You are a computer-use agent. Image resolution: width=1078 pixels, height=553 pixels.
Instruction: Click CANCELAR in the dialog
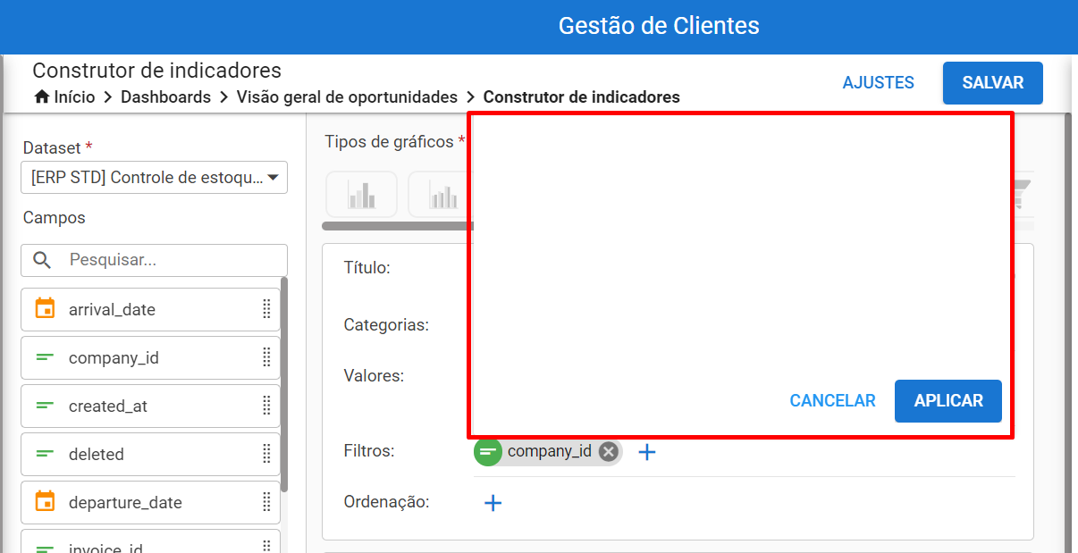coord(832,401)
